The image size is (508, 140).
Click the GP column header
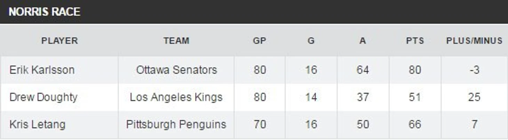pos(260,41)
